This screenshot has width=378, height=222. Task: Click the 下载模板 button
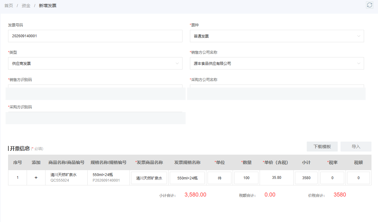click(322, 147)
